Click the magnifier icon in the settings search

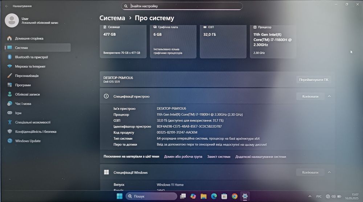click(x=126, y=6)
